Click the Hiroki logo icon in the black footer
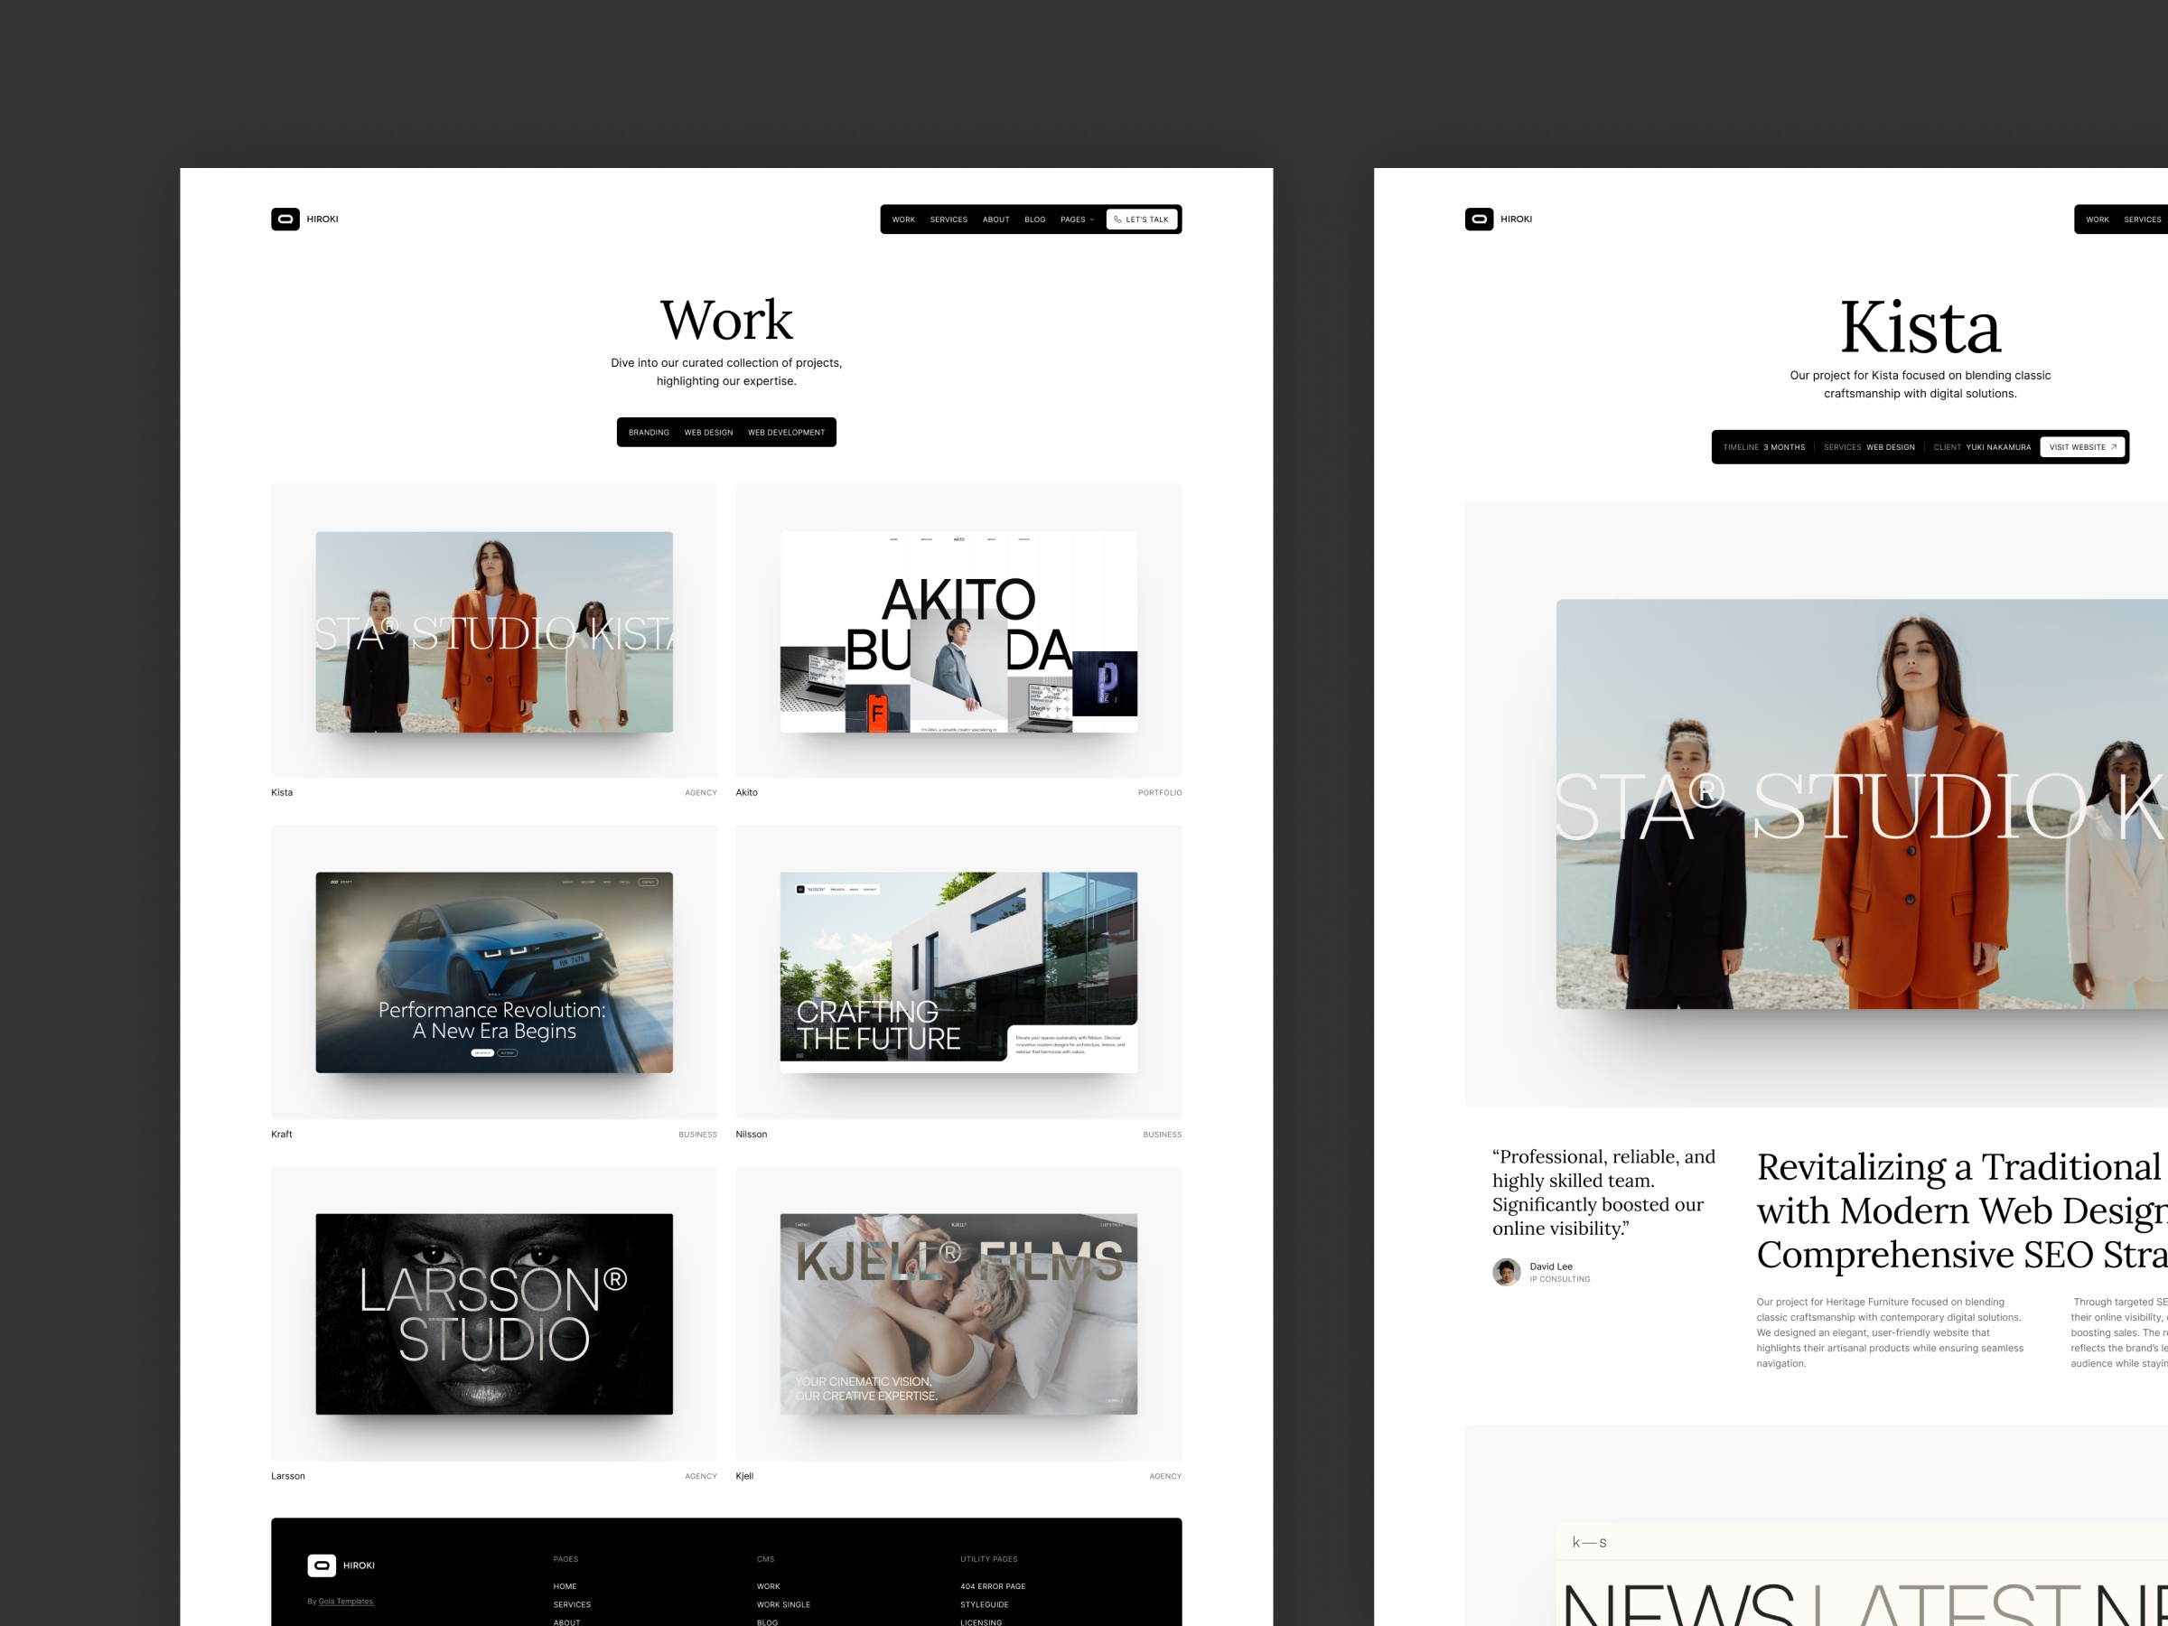The width and height of the screenshot is (2168, 1626). [x=322, y=1565]
